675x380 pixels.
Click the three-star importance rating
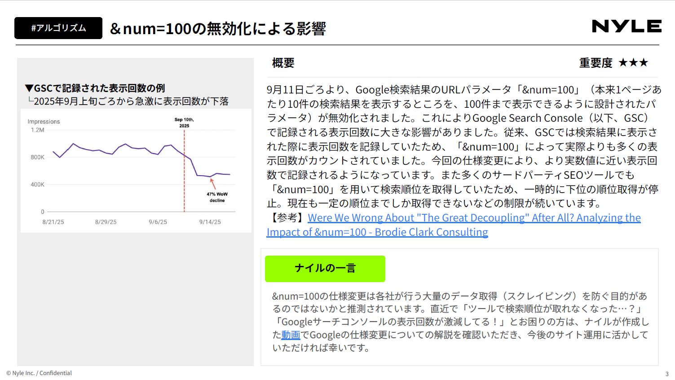(x=633, y=63)
